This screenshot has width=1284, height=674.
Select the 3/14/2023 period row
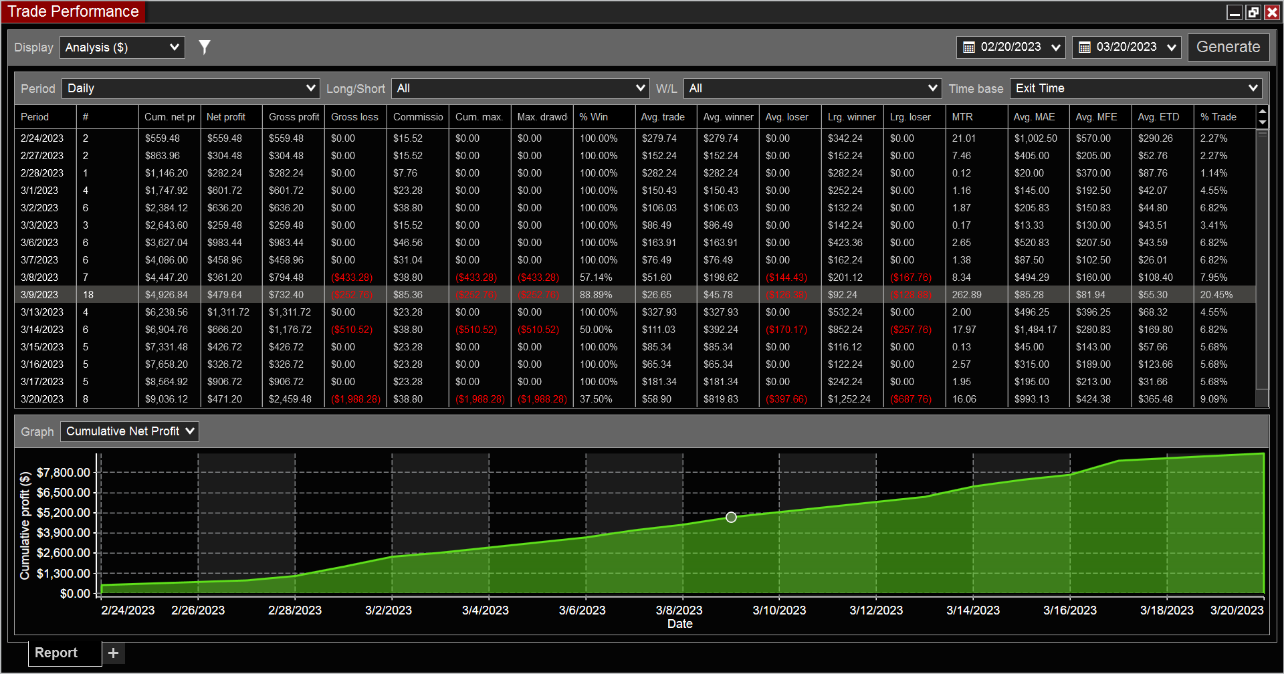tap(635, 330)
